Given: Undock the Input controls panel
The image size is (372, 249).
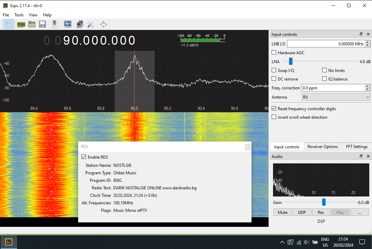Looking at the screenshot, I should (x=361, y=34).
